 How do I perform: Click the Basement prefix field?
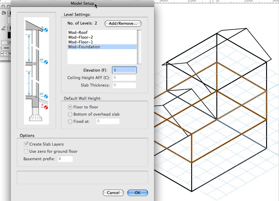click(x=65, y=159)
